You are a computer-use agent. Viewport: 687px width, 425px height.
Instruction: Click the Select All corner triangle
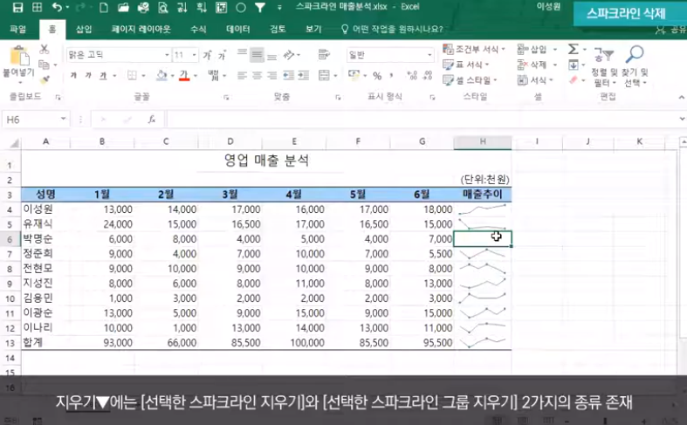point(15,142)
